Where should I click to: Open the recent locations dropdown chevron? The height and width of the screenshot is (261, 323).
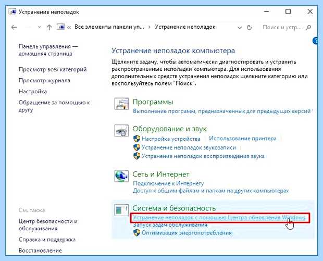coord(40,27)
